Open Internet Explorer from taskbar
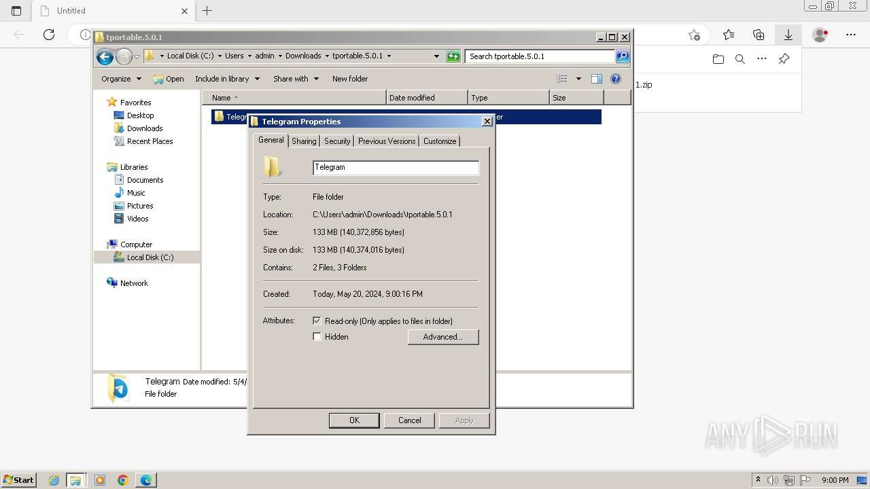 54,480
